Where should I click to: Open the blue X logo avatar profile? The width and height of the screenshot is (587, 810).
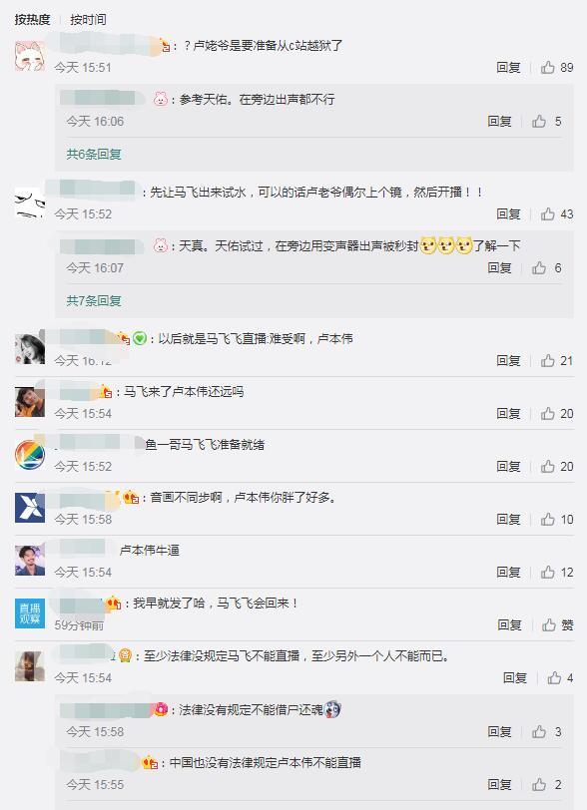(x=30, y=508)
